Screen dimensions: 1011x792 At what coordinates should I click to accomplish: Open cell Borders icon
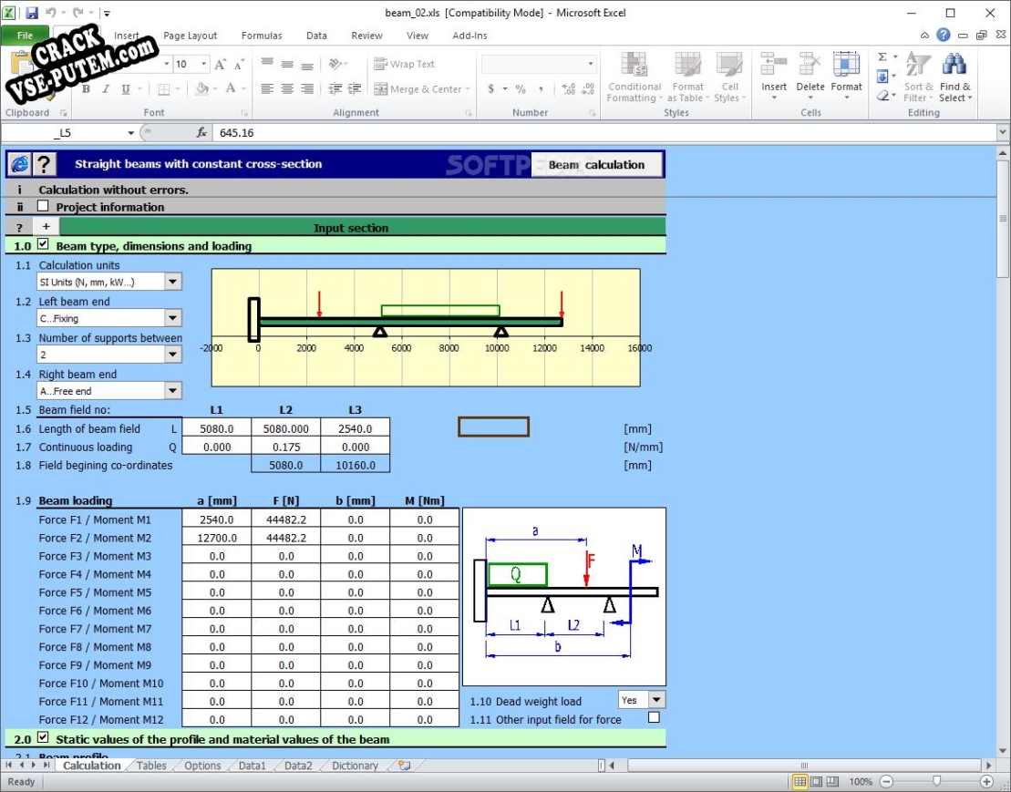164,89
